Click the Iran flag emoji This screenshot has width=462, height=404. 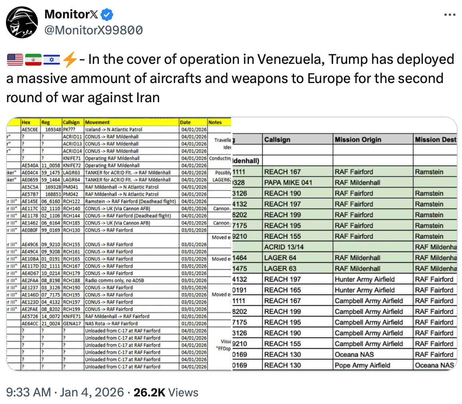click(x=33, y=60)
